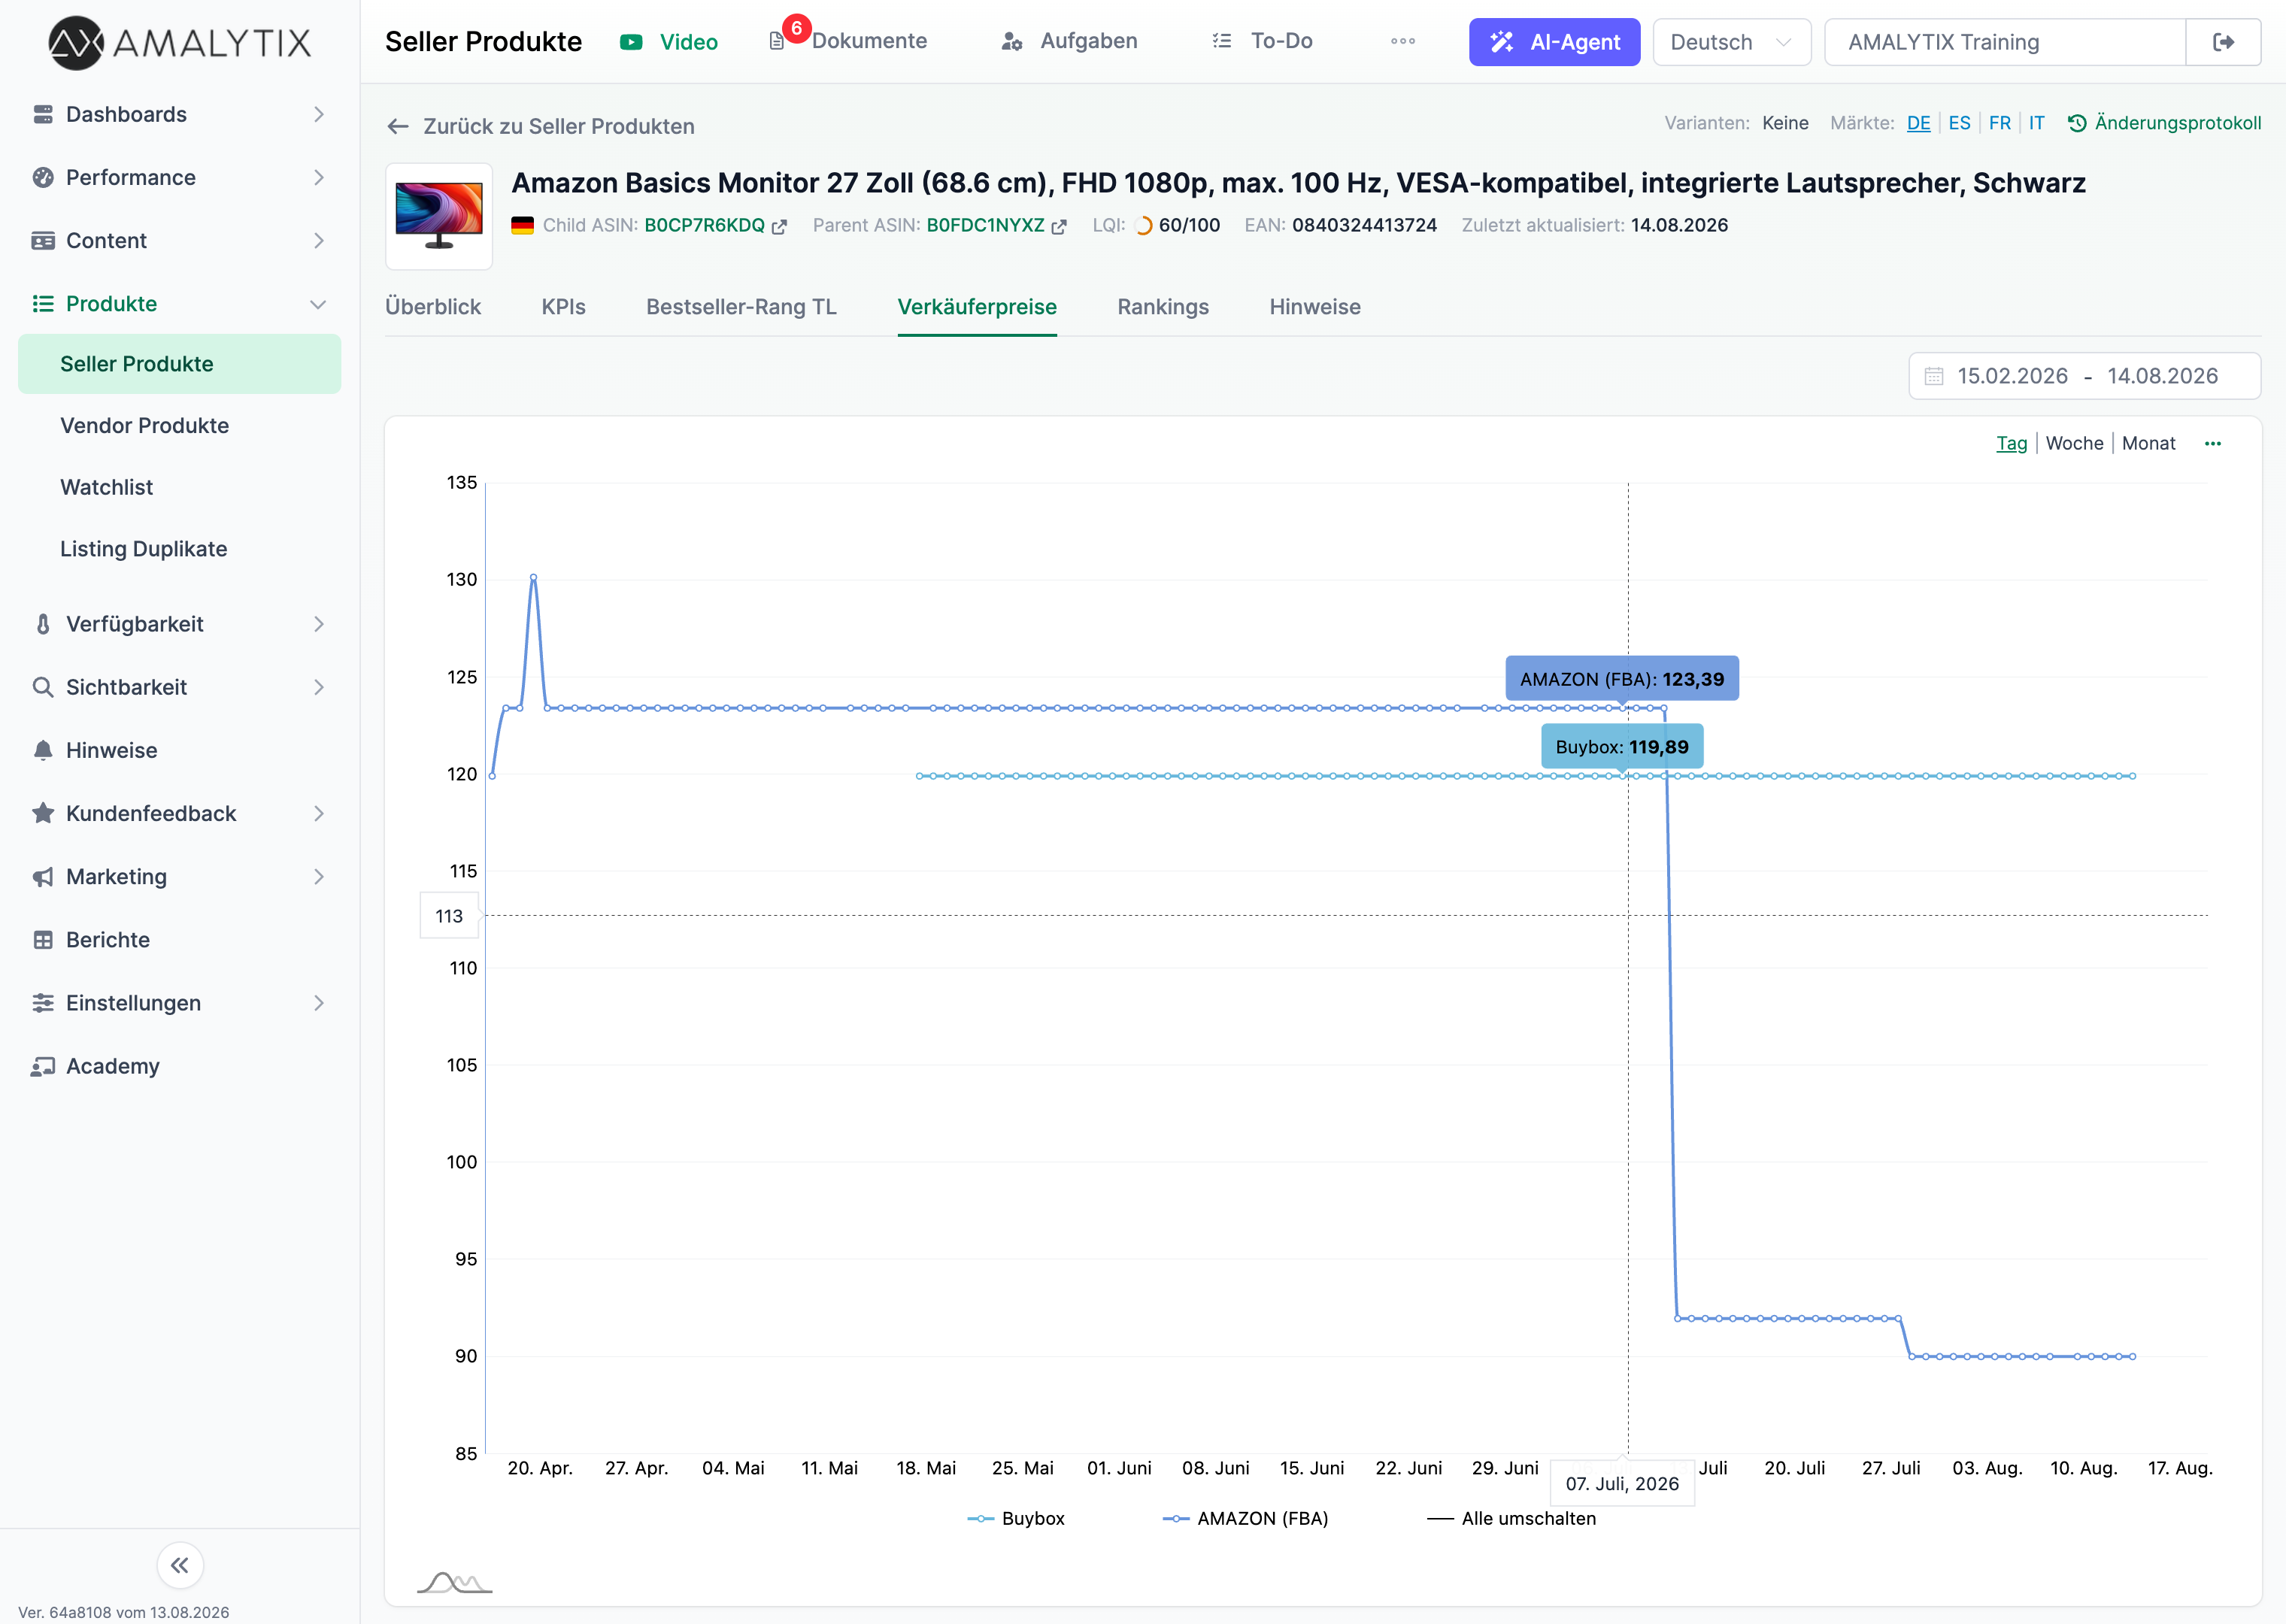Image resolution: width=2286 pixels, height=1624 pixels.
Task: Open the chart options three-dot menu
Action: pyautogui.click(x=2212, y=443)
